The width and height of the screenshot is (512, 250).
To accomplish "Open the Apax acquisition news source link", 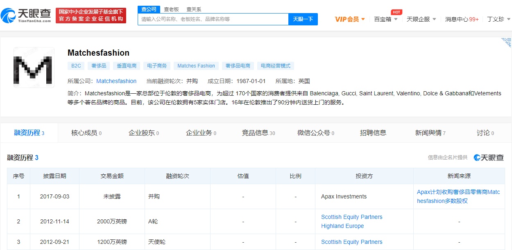I will (x=458, y=196).
